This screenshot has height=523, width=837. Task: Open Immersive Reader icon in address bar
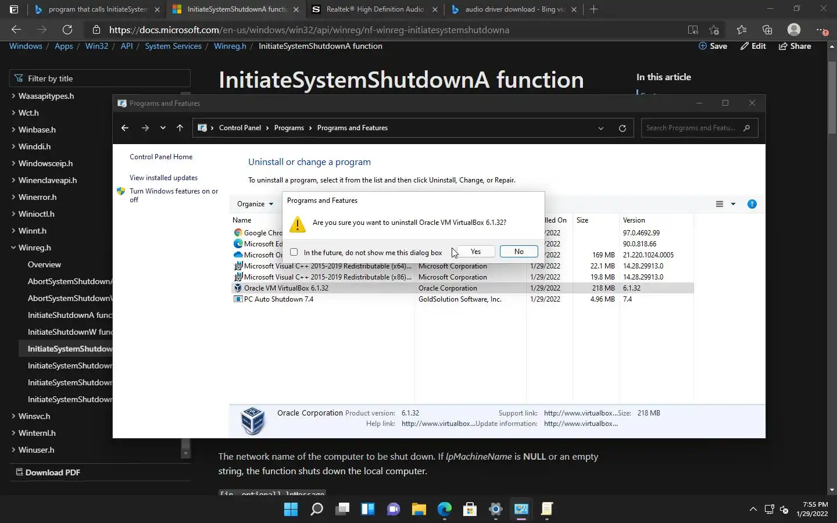pos(693,30)
